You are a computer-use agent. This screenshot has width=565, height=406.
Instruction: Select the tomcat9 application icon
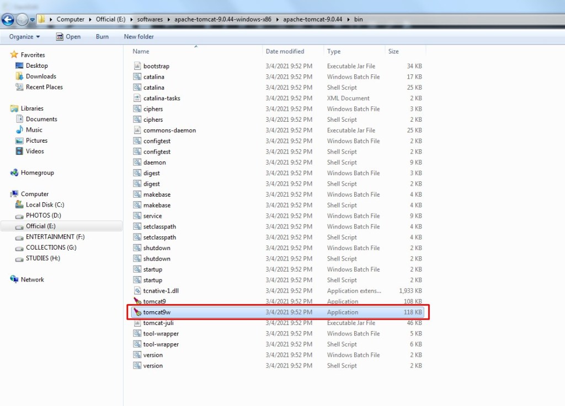tap(137, 301)
